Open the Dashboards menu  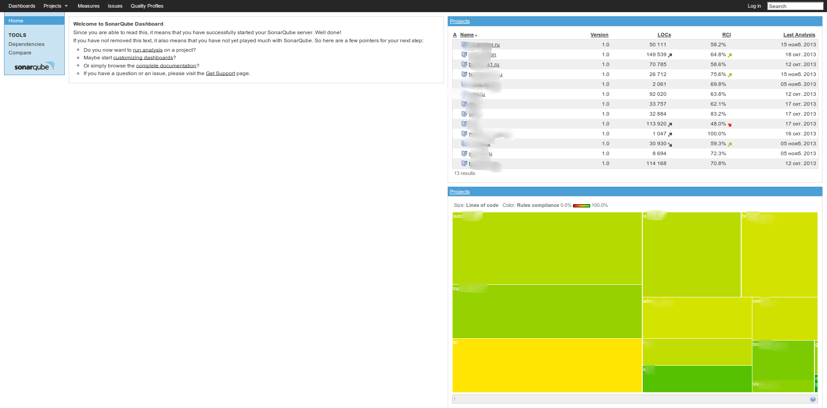click(x=22, y=6)
